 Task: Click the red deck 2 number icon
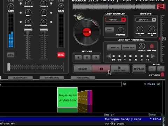tap(161, 7)
